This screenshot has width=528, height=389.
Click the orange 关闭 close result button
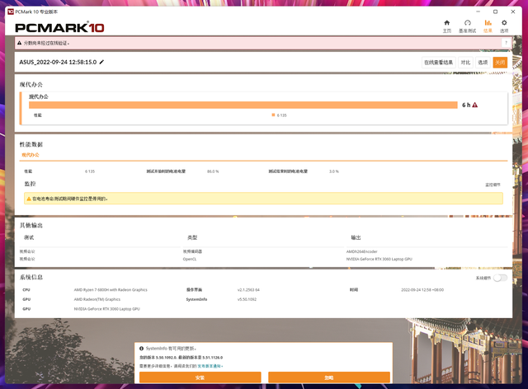coord(500,63)
